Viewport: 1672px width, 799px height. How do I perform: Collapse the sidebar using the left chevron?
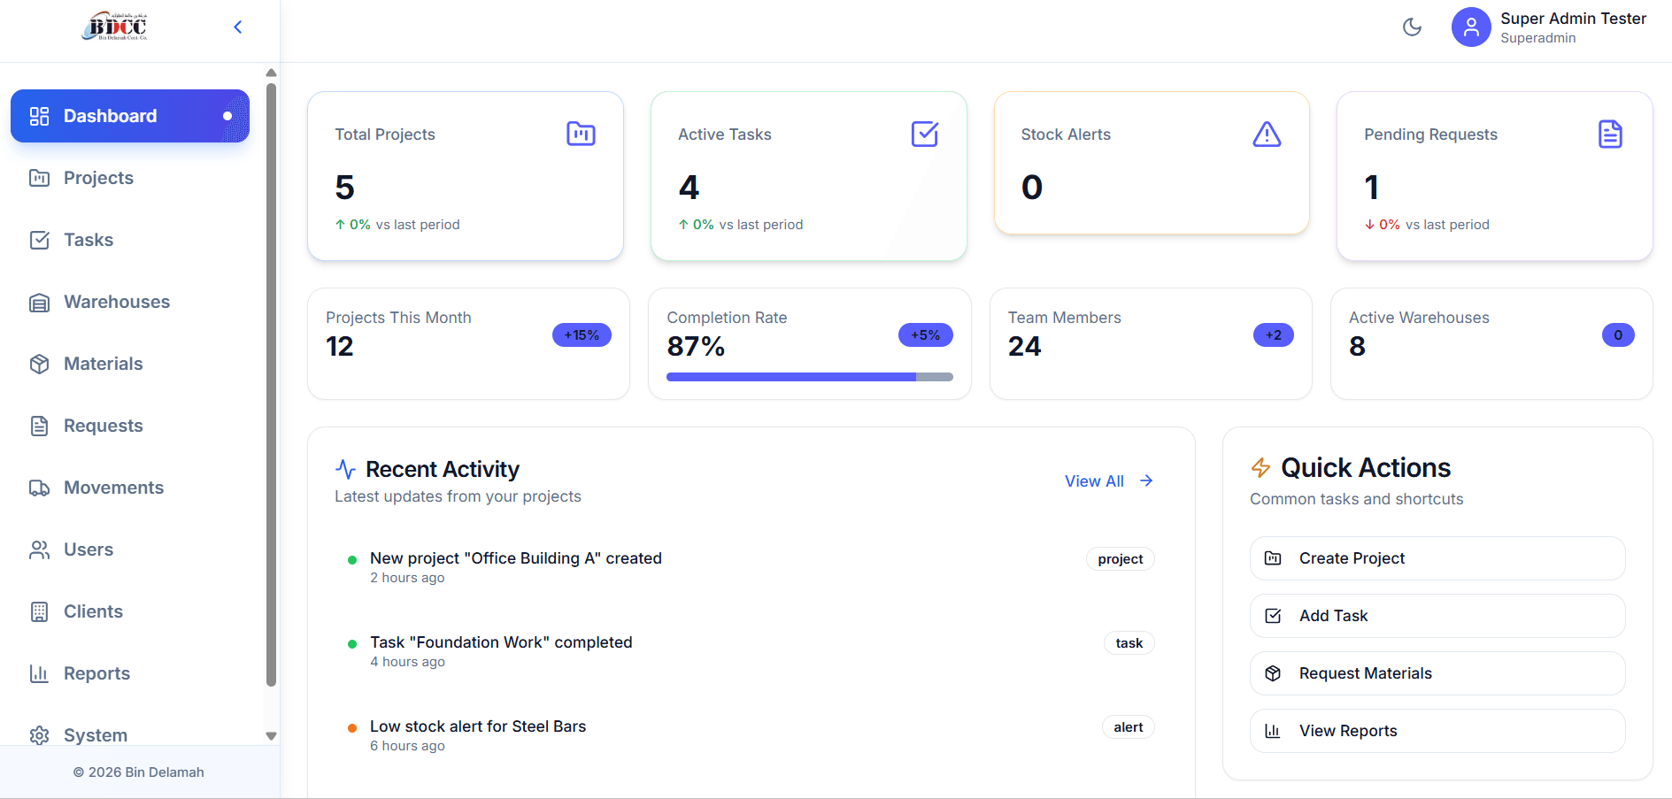coord(237,27)
